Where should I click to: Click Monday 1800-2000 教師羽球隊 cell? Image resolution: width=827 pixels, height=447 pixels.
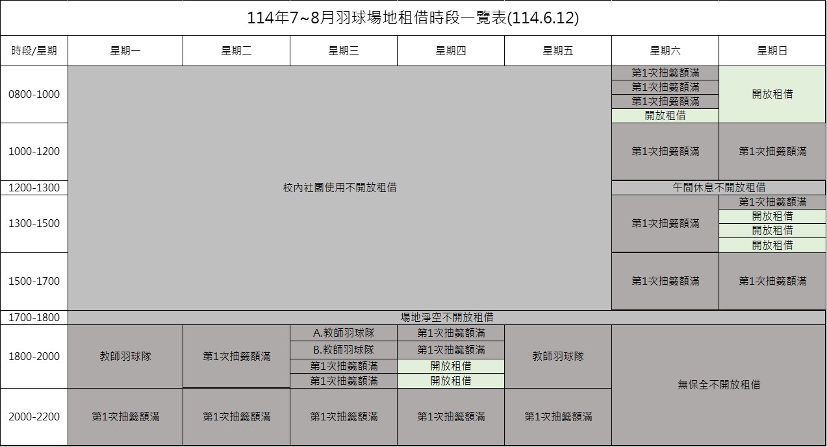click(x=125, y=356)
